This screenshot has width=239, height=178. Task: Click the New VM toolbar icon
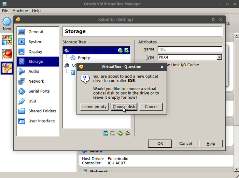coord(7,23)
